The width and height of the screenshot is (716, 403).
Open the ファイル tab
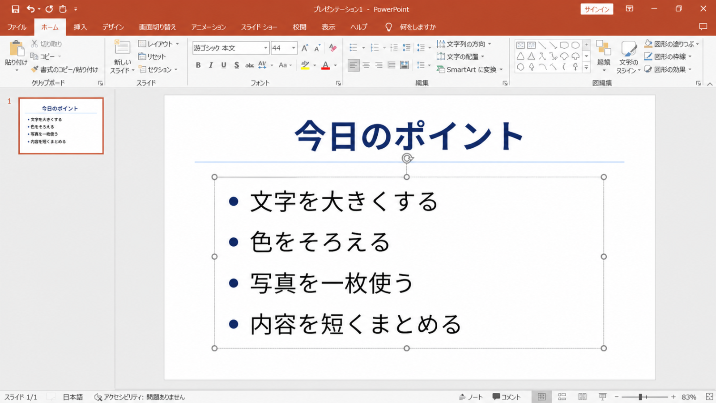(17, 27)
